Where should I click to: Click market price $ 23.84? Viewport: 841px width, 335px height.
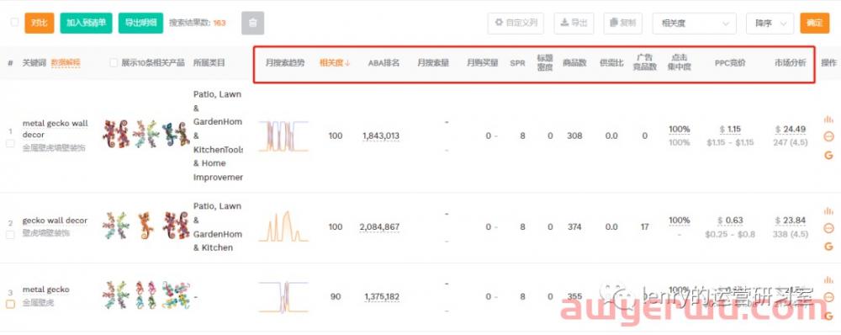[791, 221]
